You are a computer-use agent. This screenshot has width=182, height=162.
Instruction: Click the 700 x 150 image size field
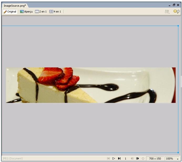(x=155, y=159)
